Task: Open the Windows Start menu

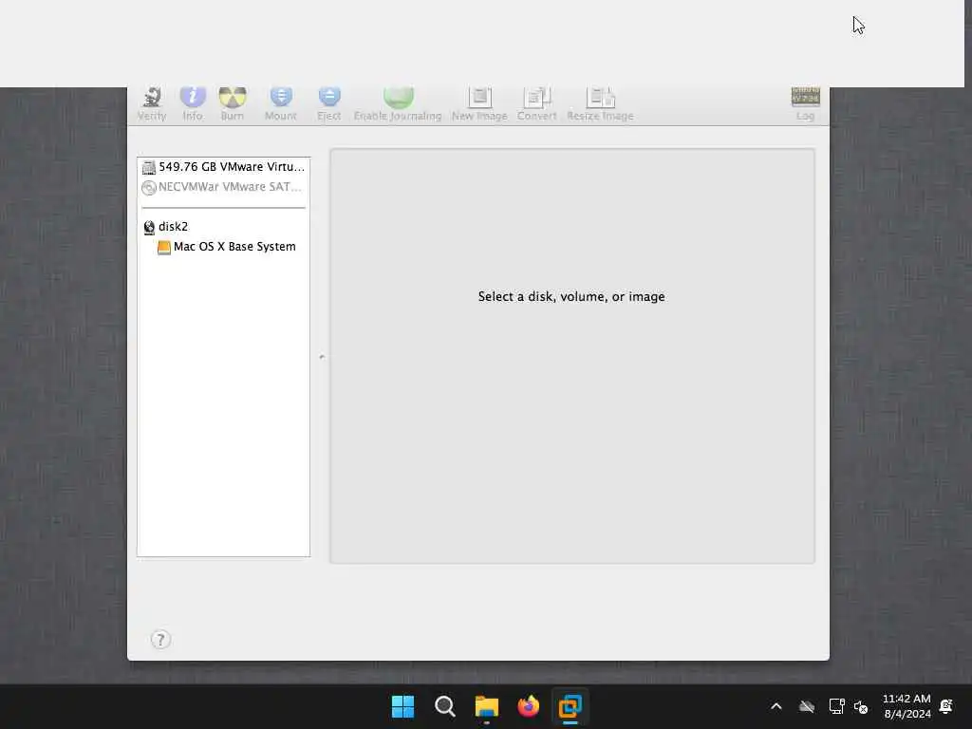Action: [x=402, y=706]
